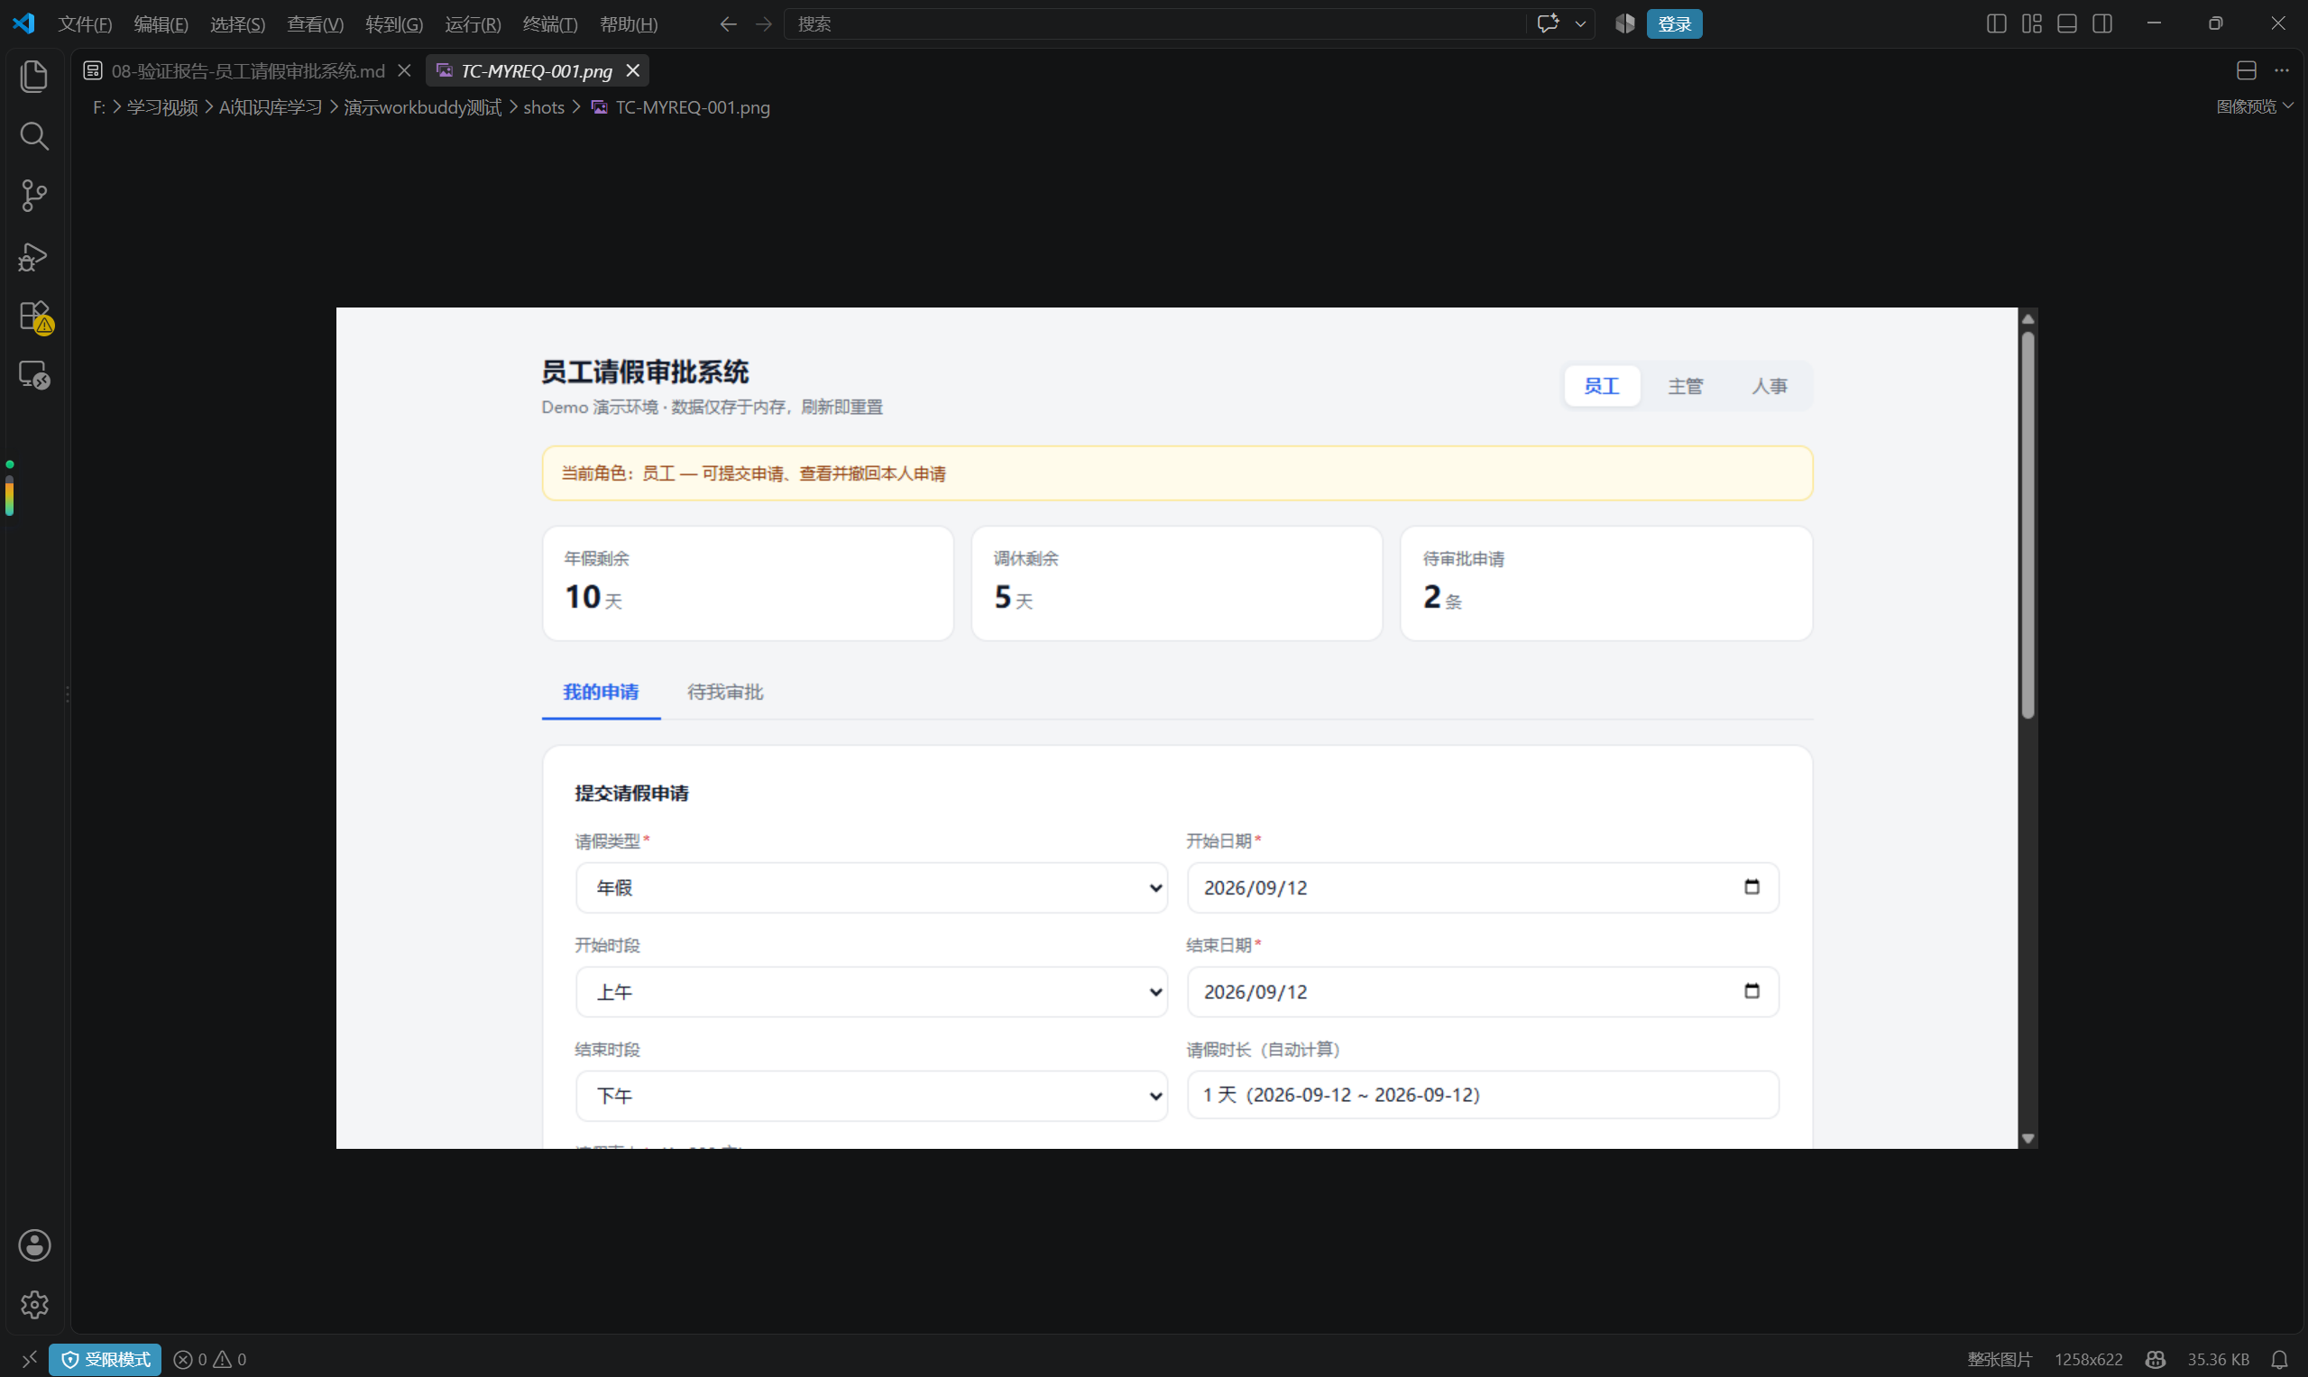Open the 终端(T) menu
The height and width of the screenshot is (1377, 2308).
pos(550,24)
